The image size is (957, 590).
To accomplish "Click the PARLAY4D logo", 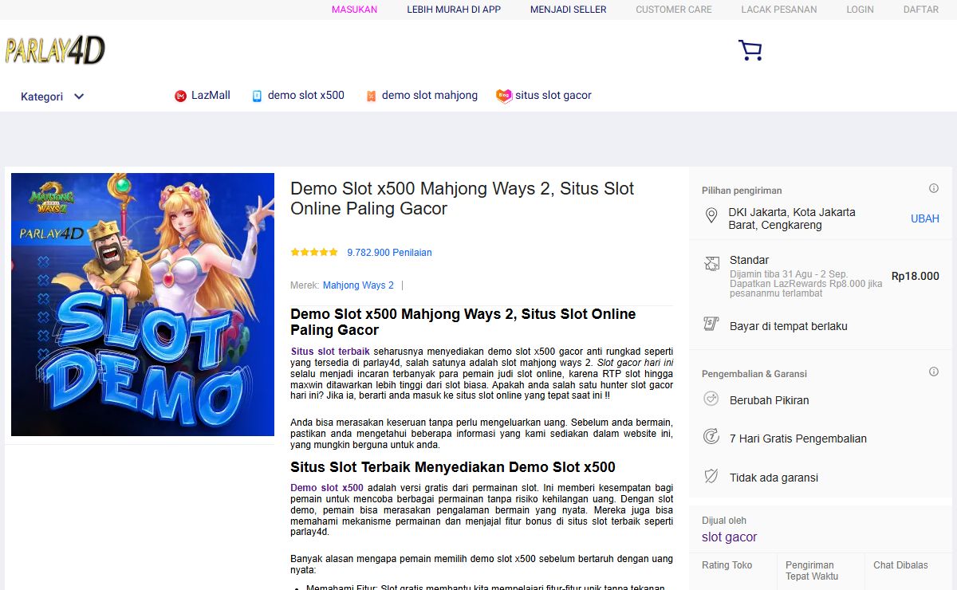I will (x=55, y=50).
